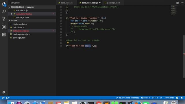Open the Extensions view in activity bar

click(x=4, y=35)
